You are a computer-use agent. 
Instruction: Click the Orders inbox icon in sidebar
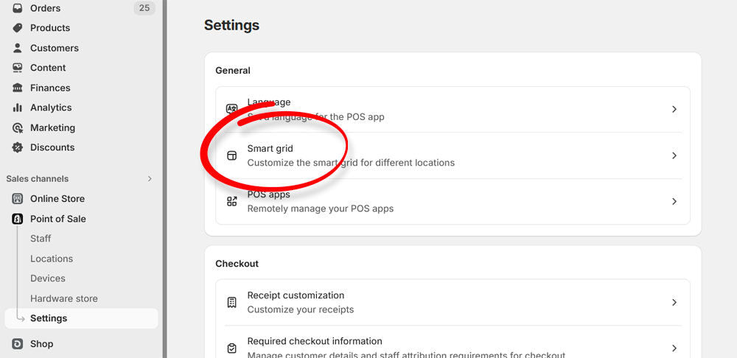(18, 8)
